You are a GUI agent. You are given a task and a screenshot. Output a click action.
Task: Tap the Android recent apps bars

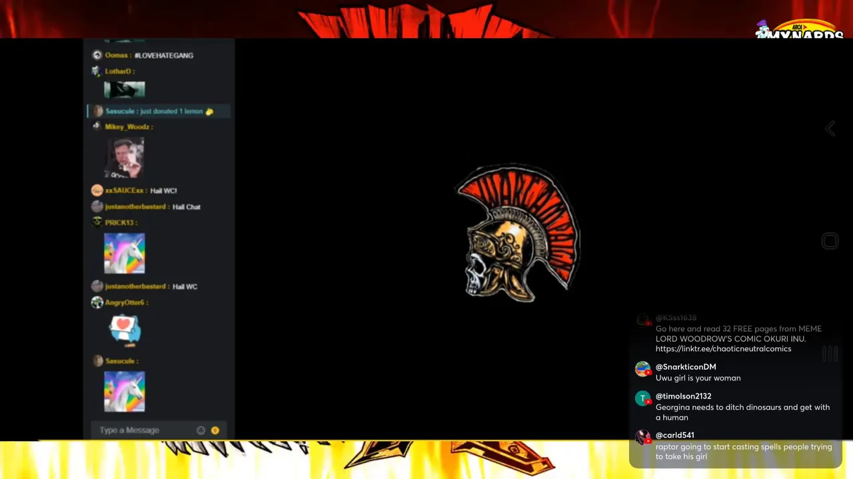[830, 354]
